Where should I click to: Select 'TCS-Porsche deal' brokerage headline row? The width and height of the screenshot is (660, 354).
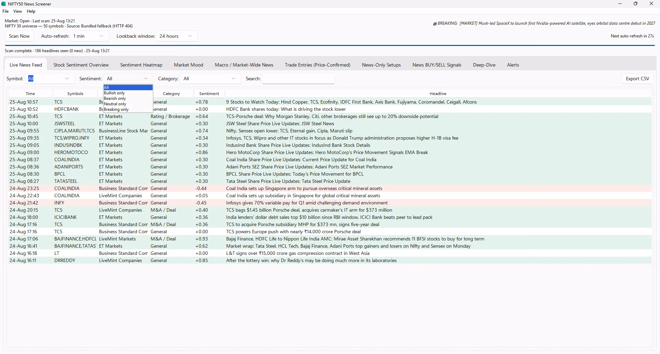pos(330,116)
